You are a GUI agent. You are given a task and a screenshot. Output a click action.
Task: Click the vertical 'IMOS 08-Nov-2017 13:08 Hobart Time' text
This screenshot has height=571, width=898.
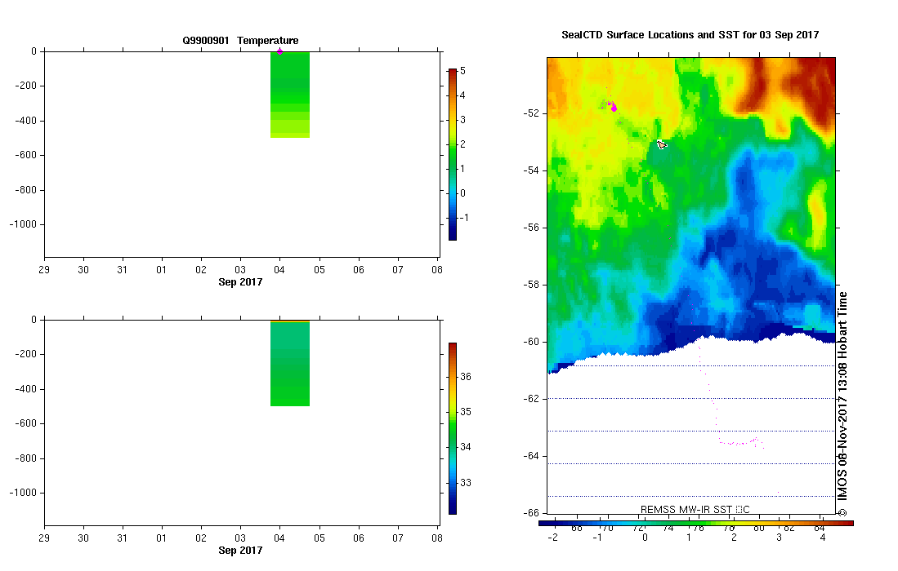click(x=842, y=396)
